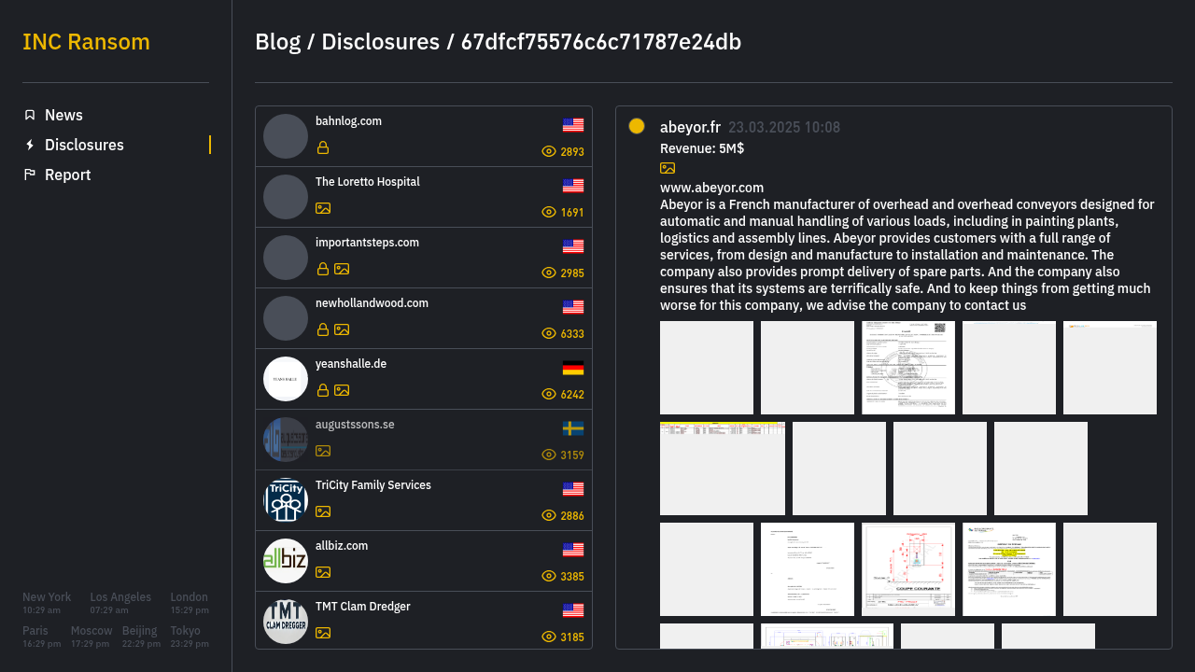Click the Report flag icon
Viewport: 1195px width, 672px height.
tap(30, 175)
